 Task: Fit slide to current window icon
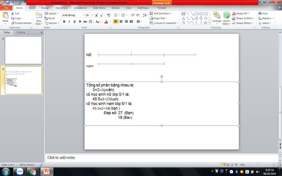tap(279, 165)
